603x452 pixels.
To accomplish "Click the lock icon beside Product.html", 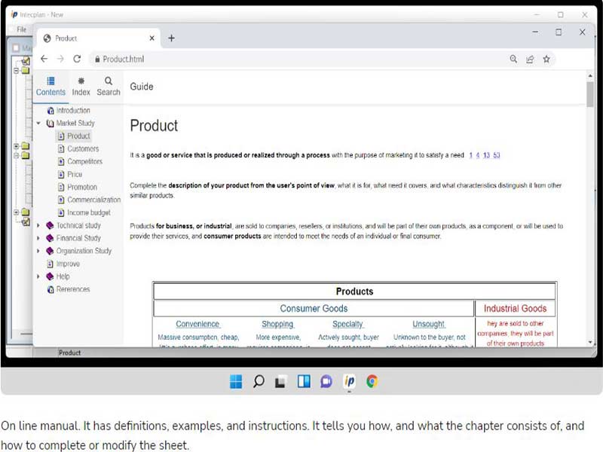I will 97,60.
